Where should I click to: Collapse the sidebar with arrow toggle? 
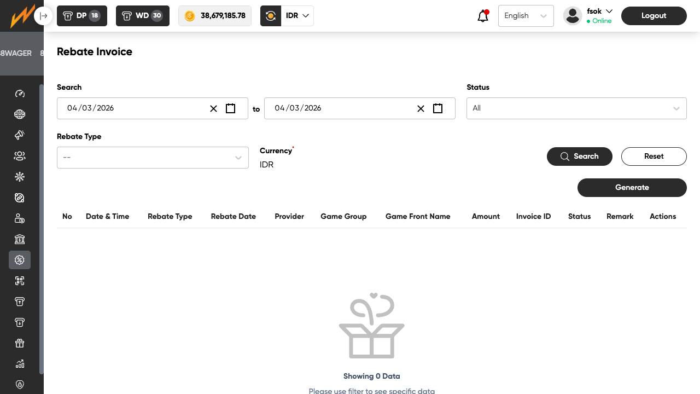click(43, 16)
